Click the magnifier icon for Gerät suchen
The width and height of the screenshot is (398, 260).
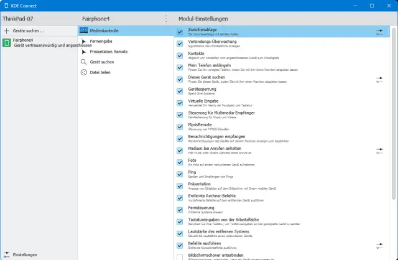tap(83, 62)
